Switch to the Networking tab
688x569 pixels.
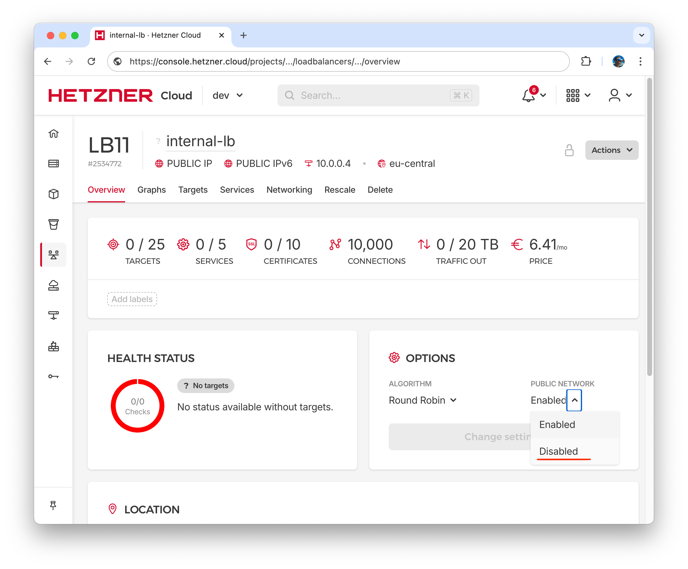pyautogui.click(x=289, y=190)
